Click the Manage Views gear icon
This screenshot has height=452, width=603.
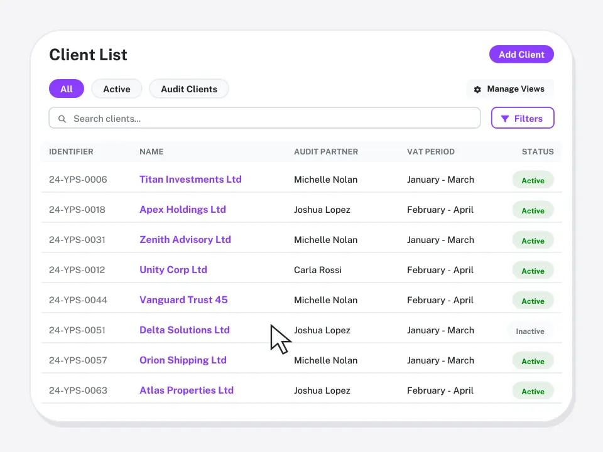tap(477, 89)
